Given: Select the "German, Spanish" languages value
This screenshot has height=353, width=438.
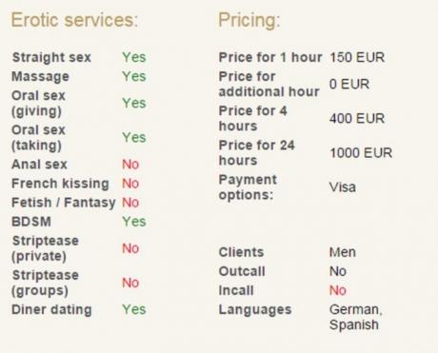Looking at the screenshot, I should (x=356, y=317).
